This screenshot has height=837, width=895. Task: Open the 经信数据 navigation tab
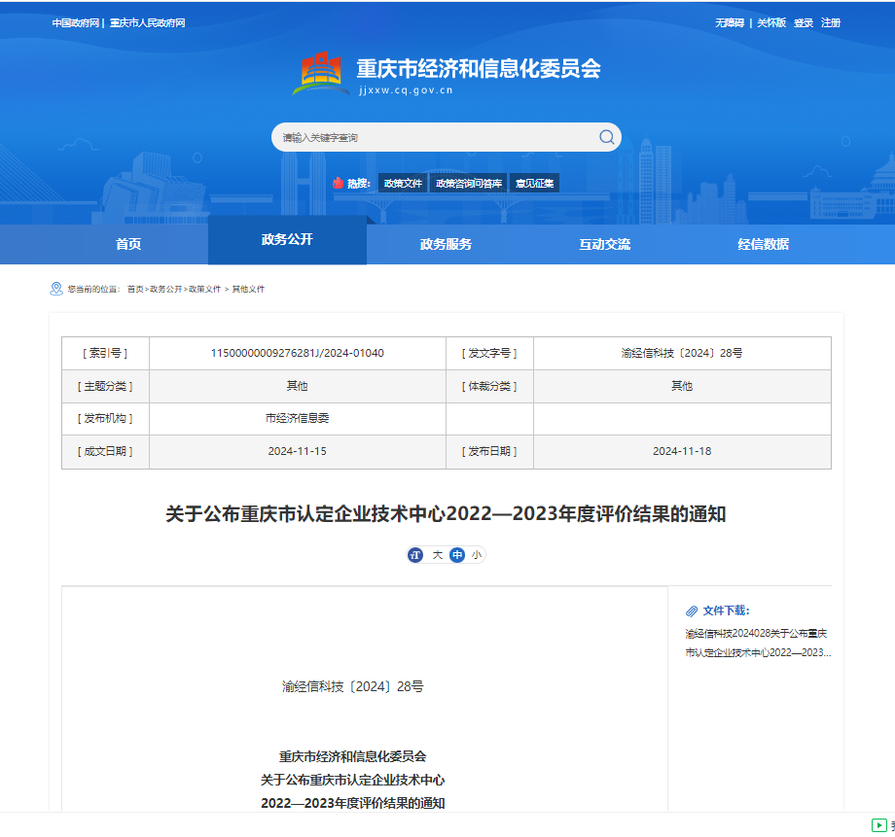pyautogui.click(x=763, y=244)
